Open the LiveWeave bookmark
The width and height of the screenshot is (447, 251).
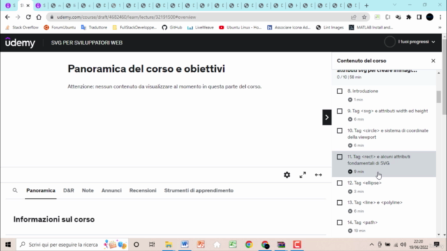(x=200, y=27)
